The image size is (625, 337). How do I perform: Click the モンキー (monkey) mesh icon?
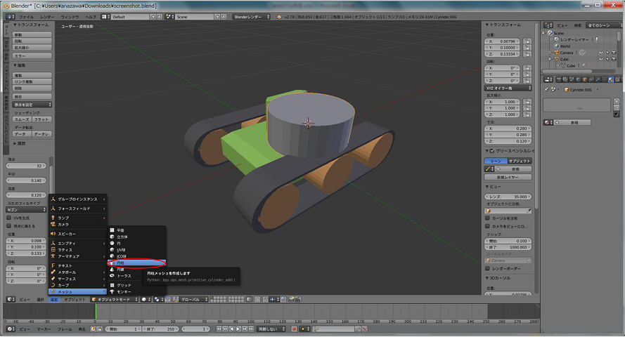pyautogui.click(x=112, y=291)
